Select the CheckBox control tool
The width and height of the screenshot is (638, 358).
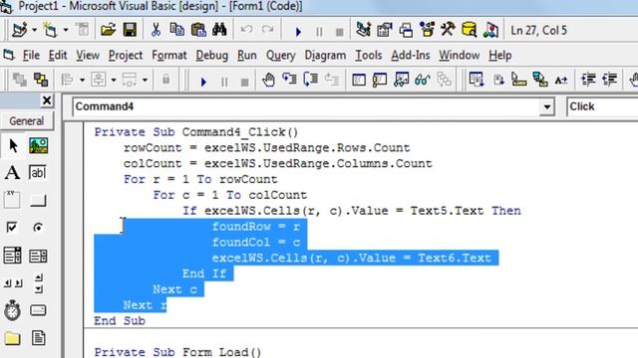coord(12,228)
